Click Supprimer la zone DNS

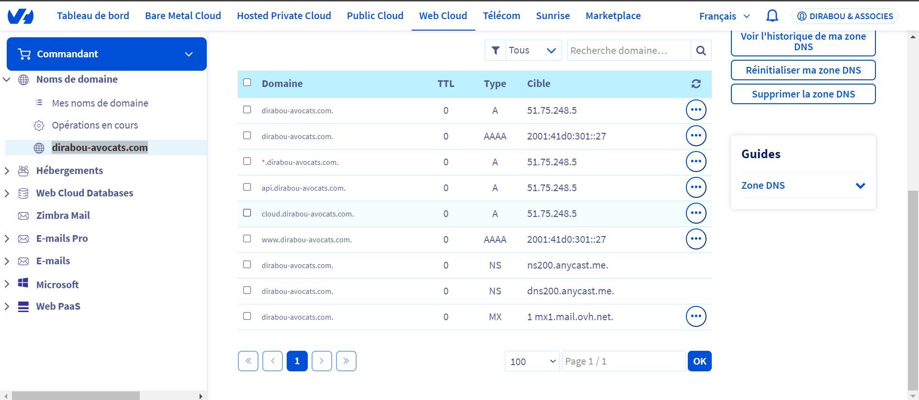(803, 94)
